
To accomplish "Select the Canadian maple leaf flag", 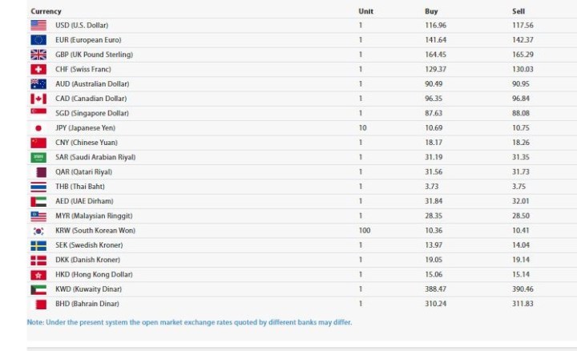I will coord(38,99).
